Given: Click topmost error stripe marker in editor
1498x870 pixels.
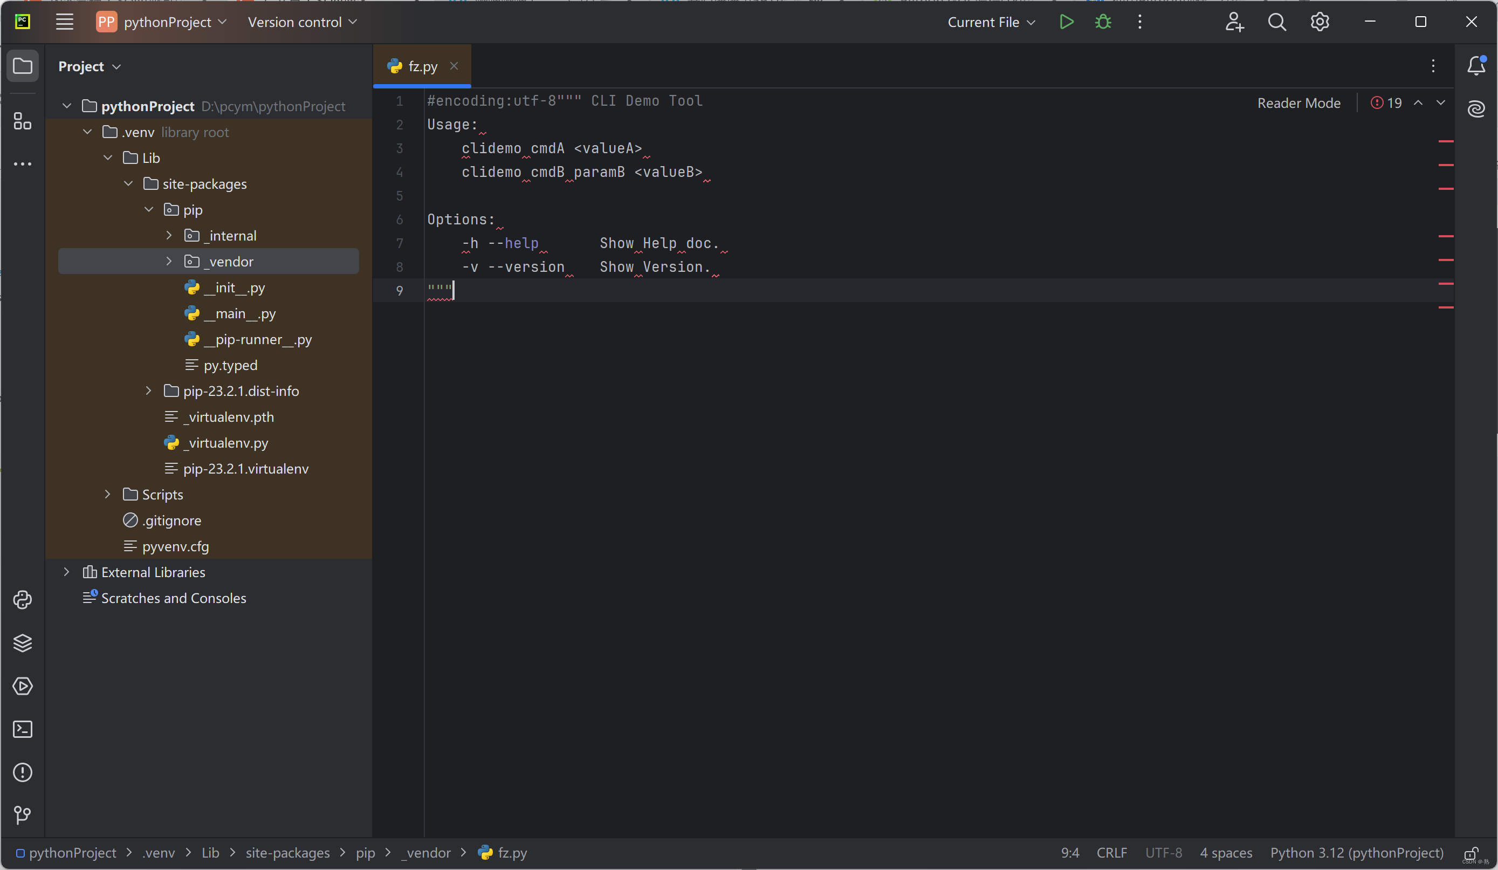Looking at the screenshot, I should point(1446,141).
